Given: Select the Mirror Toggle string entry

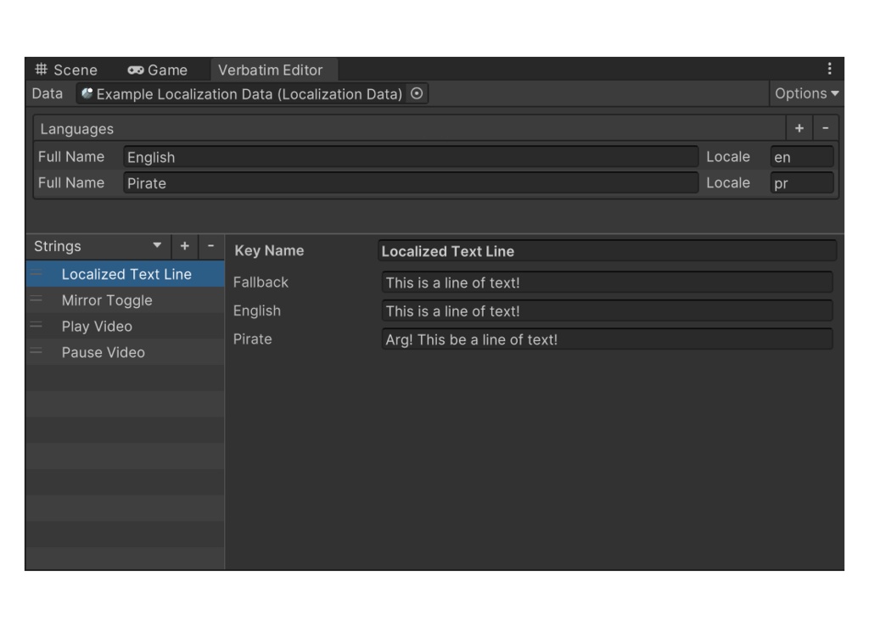Looking at the screenshot, I should click(107, 300).
